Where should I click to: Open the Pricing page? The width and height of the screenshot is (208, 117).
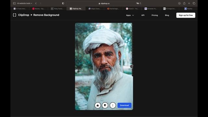pos(155,15)
